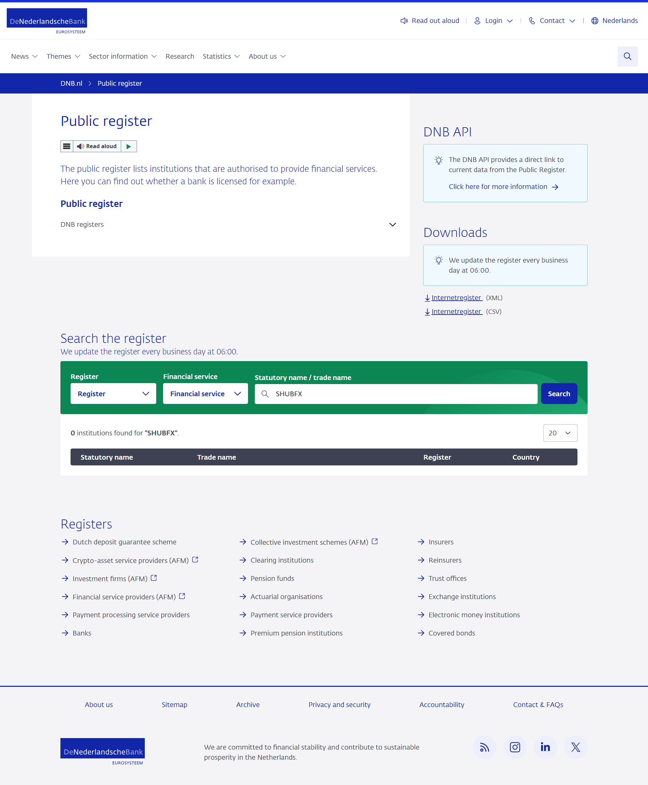Open the News menu
Screen dimensions: 648x785
24,56
